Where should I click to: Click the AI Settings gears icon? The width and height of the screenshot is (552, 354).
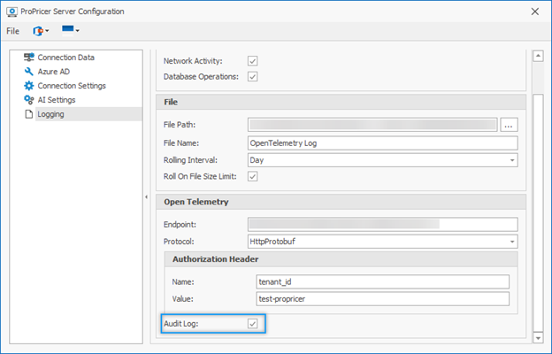[29, 100]
